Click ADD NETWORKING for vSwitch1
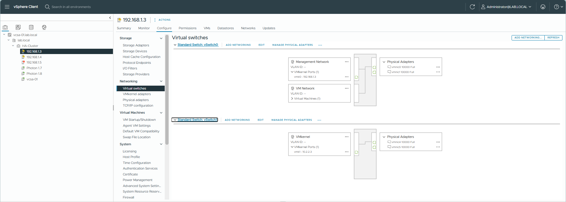The width and height of the screenshot is (566, 202). click(237, 120)
